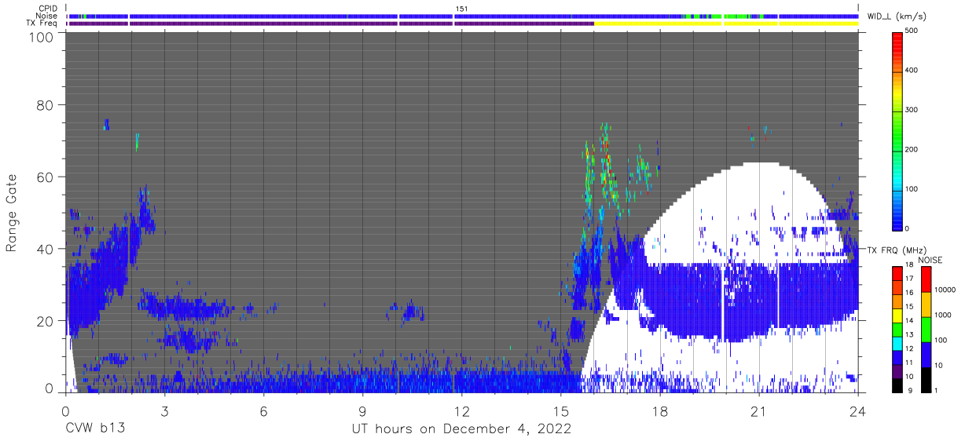Click the 1000 tick in NOISE legend

point(943,315)
